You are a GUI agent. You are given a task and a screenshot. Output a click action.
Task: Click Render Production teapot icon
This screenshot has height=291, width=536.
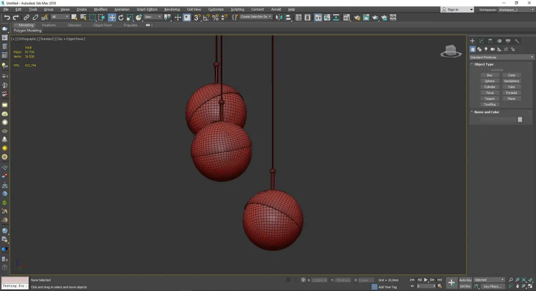[x=375, y=17]
